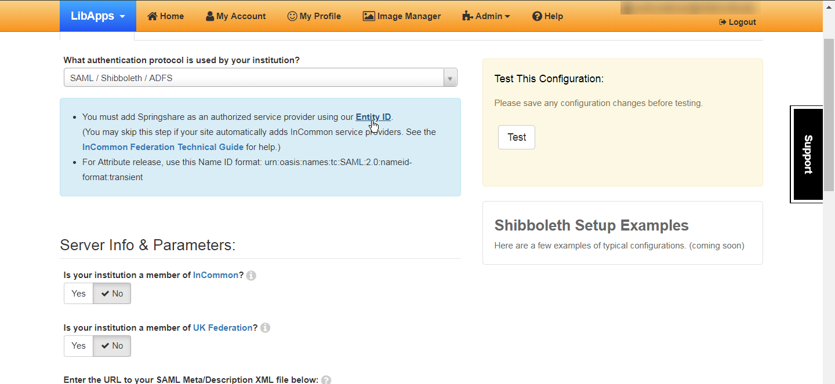835x384 pixels.
Task: Click the Image Manager picture icon
Action: [x=369, y=16]
